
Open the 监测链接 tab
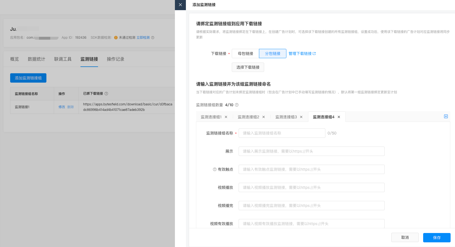pyautogui.click(x=89, y=59)
